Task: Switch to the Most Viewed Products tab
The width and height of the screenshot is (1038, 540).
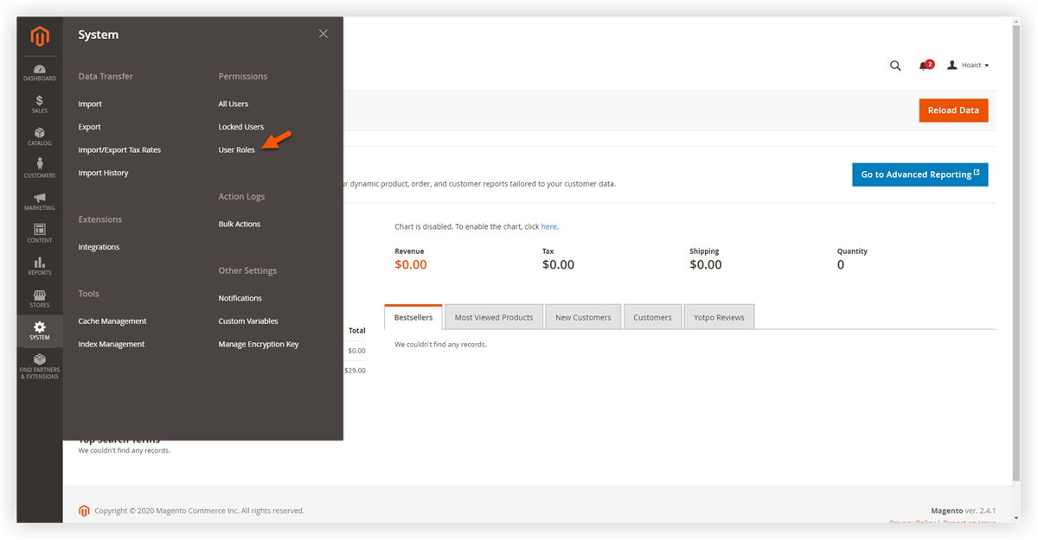Action: 493,316
